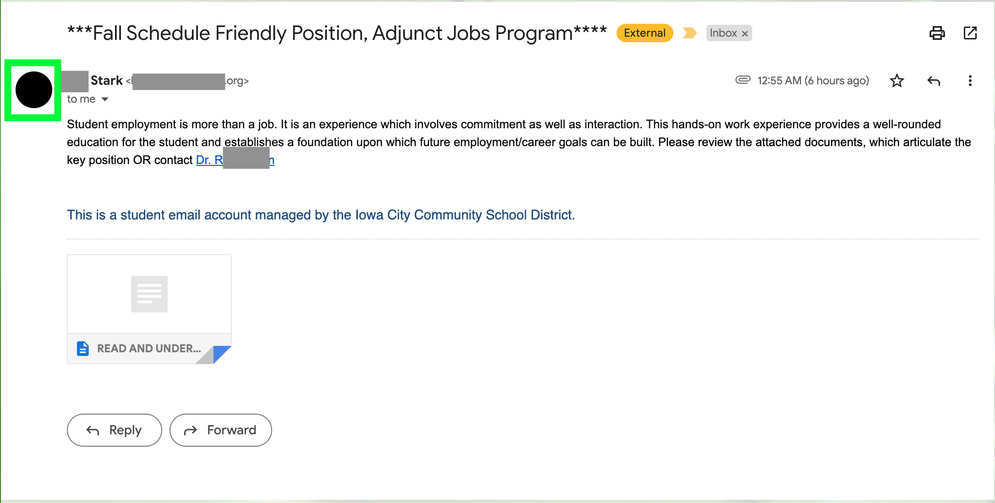Click the External badge on the email
This screenshot has height=503, width=995.
(x=644, y=33)
